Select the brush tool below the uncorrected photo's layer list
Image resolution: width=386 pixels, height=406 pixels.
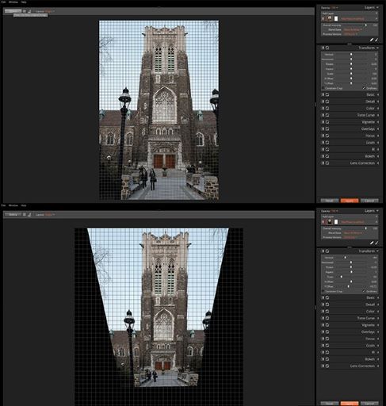tap(372, 40)
